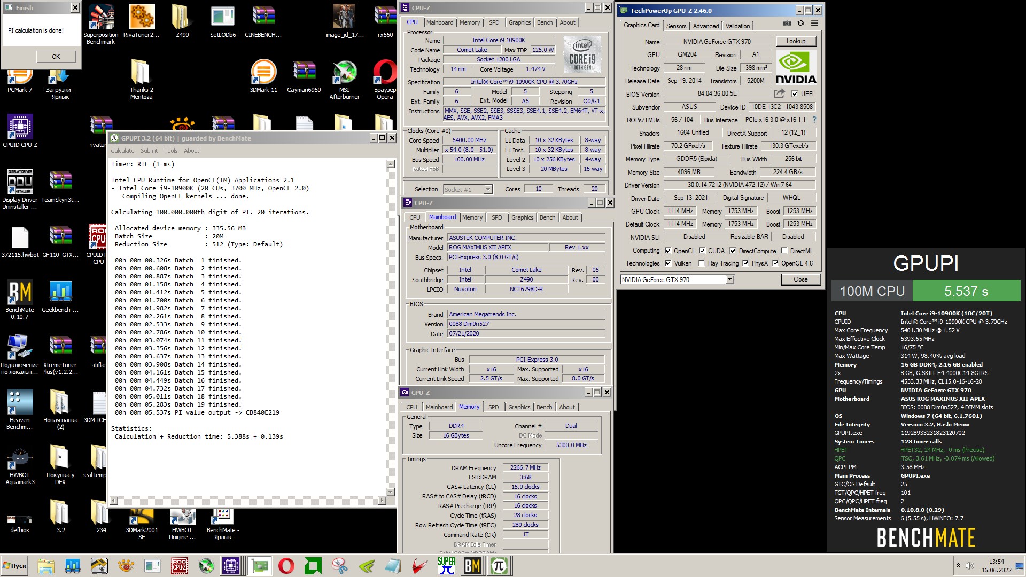Click the BIOS Version field in GPU-Z
This screenshot has width=1026, height=577.
pos(717,93)
